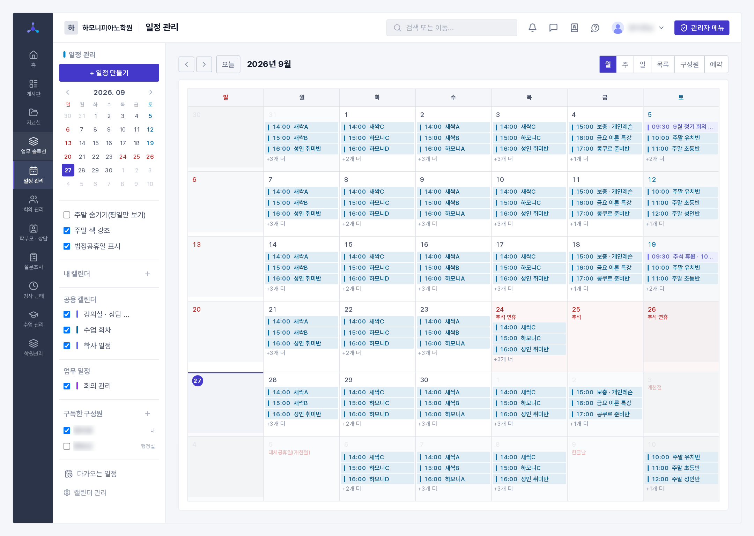
Task: Open the 자료실 folder icon
Action: pos(33,117)
